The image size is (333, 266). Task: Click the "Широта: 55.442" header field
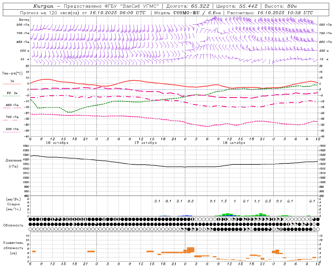(x=237, y=6)
